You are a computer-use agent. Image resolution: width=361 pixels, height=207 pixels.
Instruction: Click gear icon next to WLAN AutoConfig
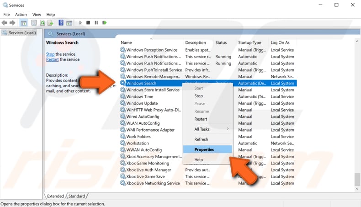(123, 123)
